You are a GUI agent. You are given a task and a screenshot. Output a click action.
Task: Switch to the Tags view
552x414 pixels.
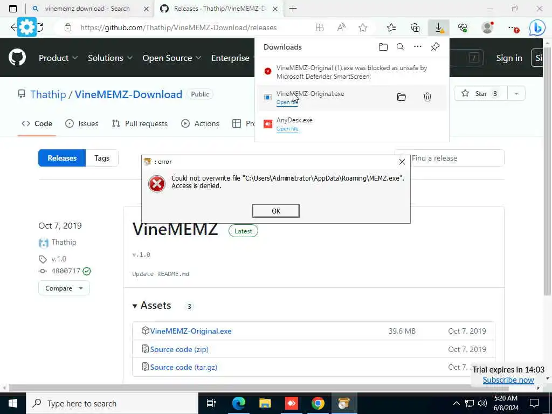(x=102, y=158)
